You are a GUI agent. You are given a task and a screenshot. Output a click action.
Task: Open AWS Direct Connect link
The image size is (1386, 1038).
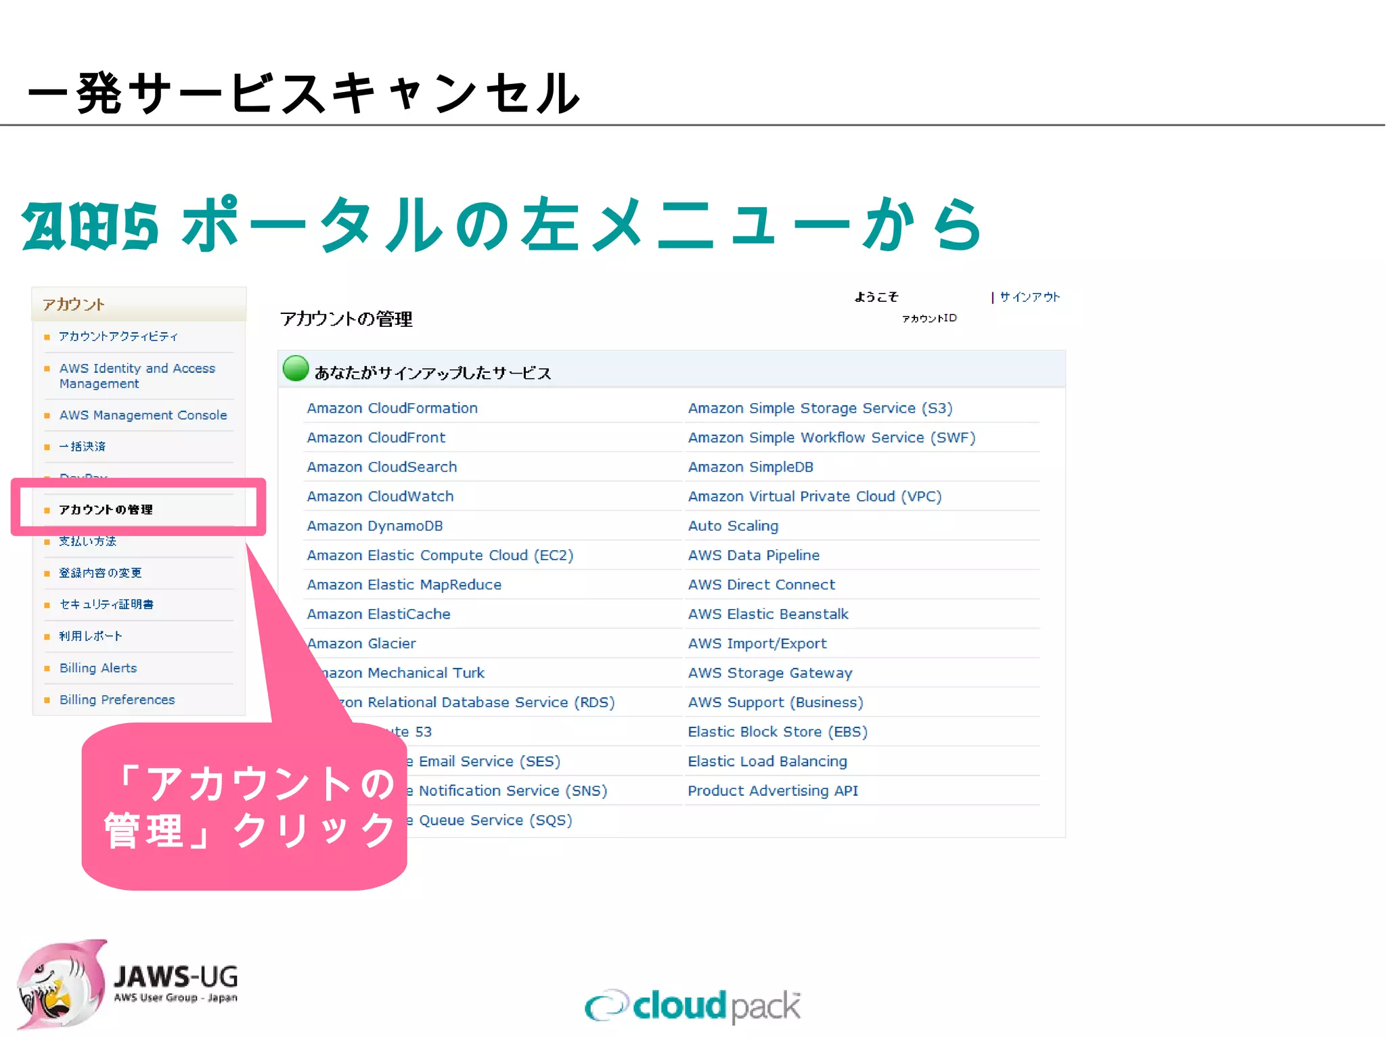[x=762, y=585]
